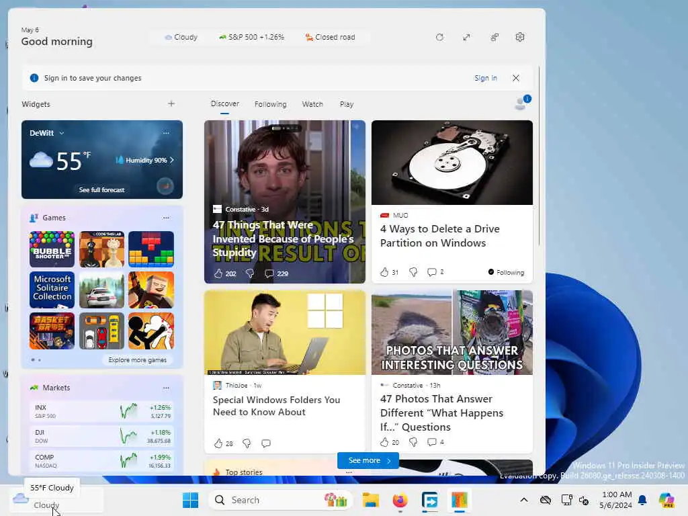Image resolution: width=688 pixels, height=516 pixels.
Task: Open the Play tab
Action: point(346,104)
